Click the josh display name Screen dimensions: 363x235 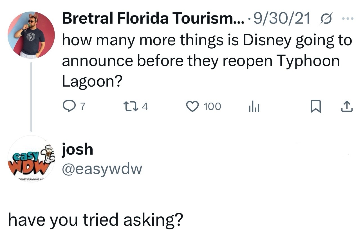pyautogui.click(x=77, y=149)
